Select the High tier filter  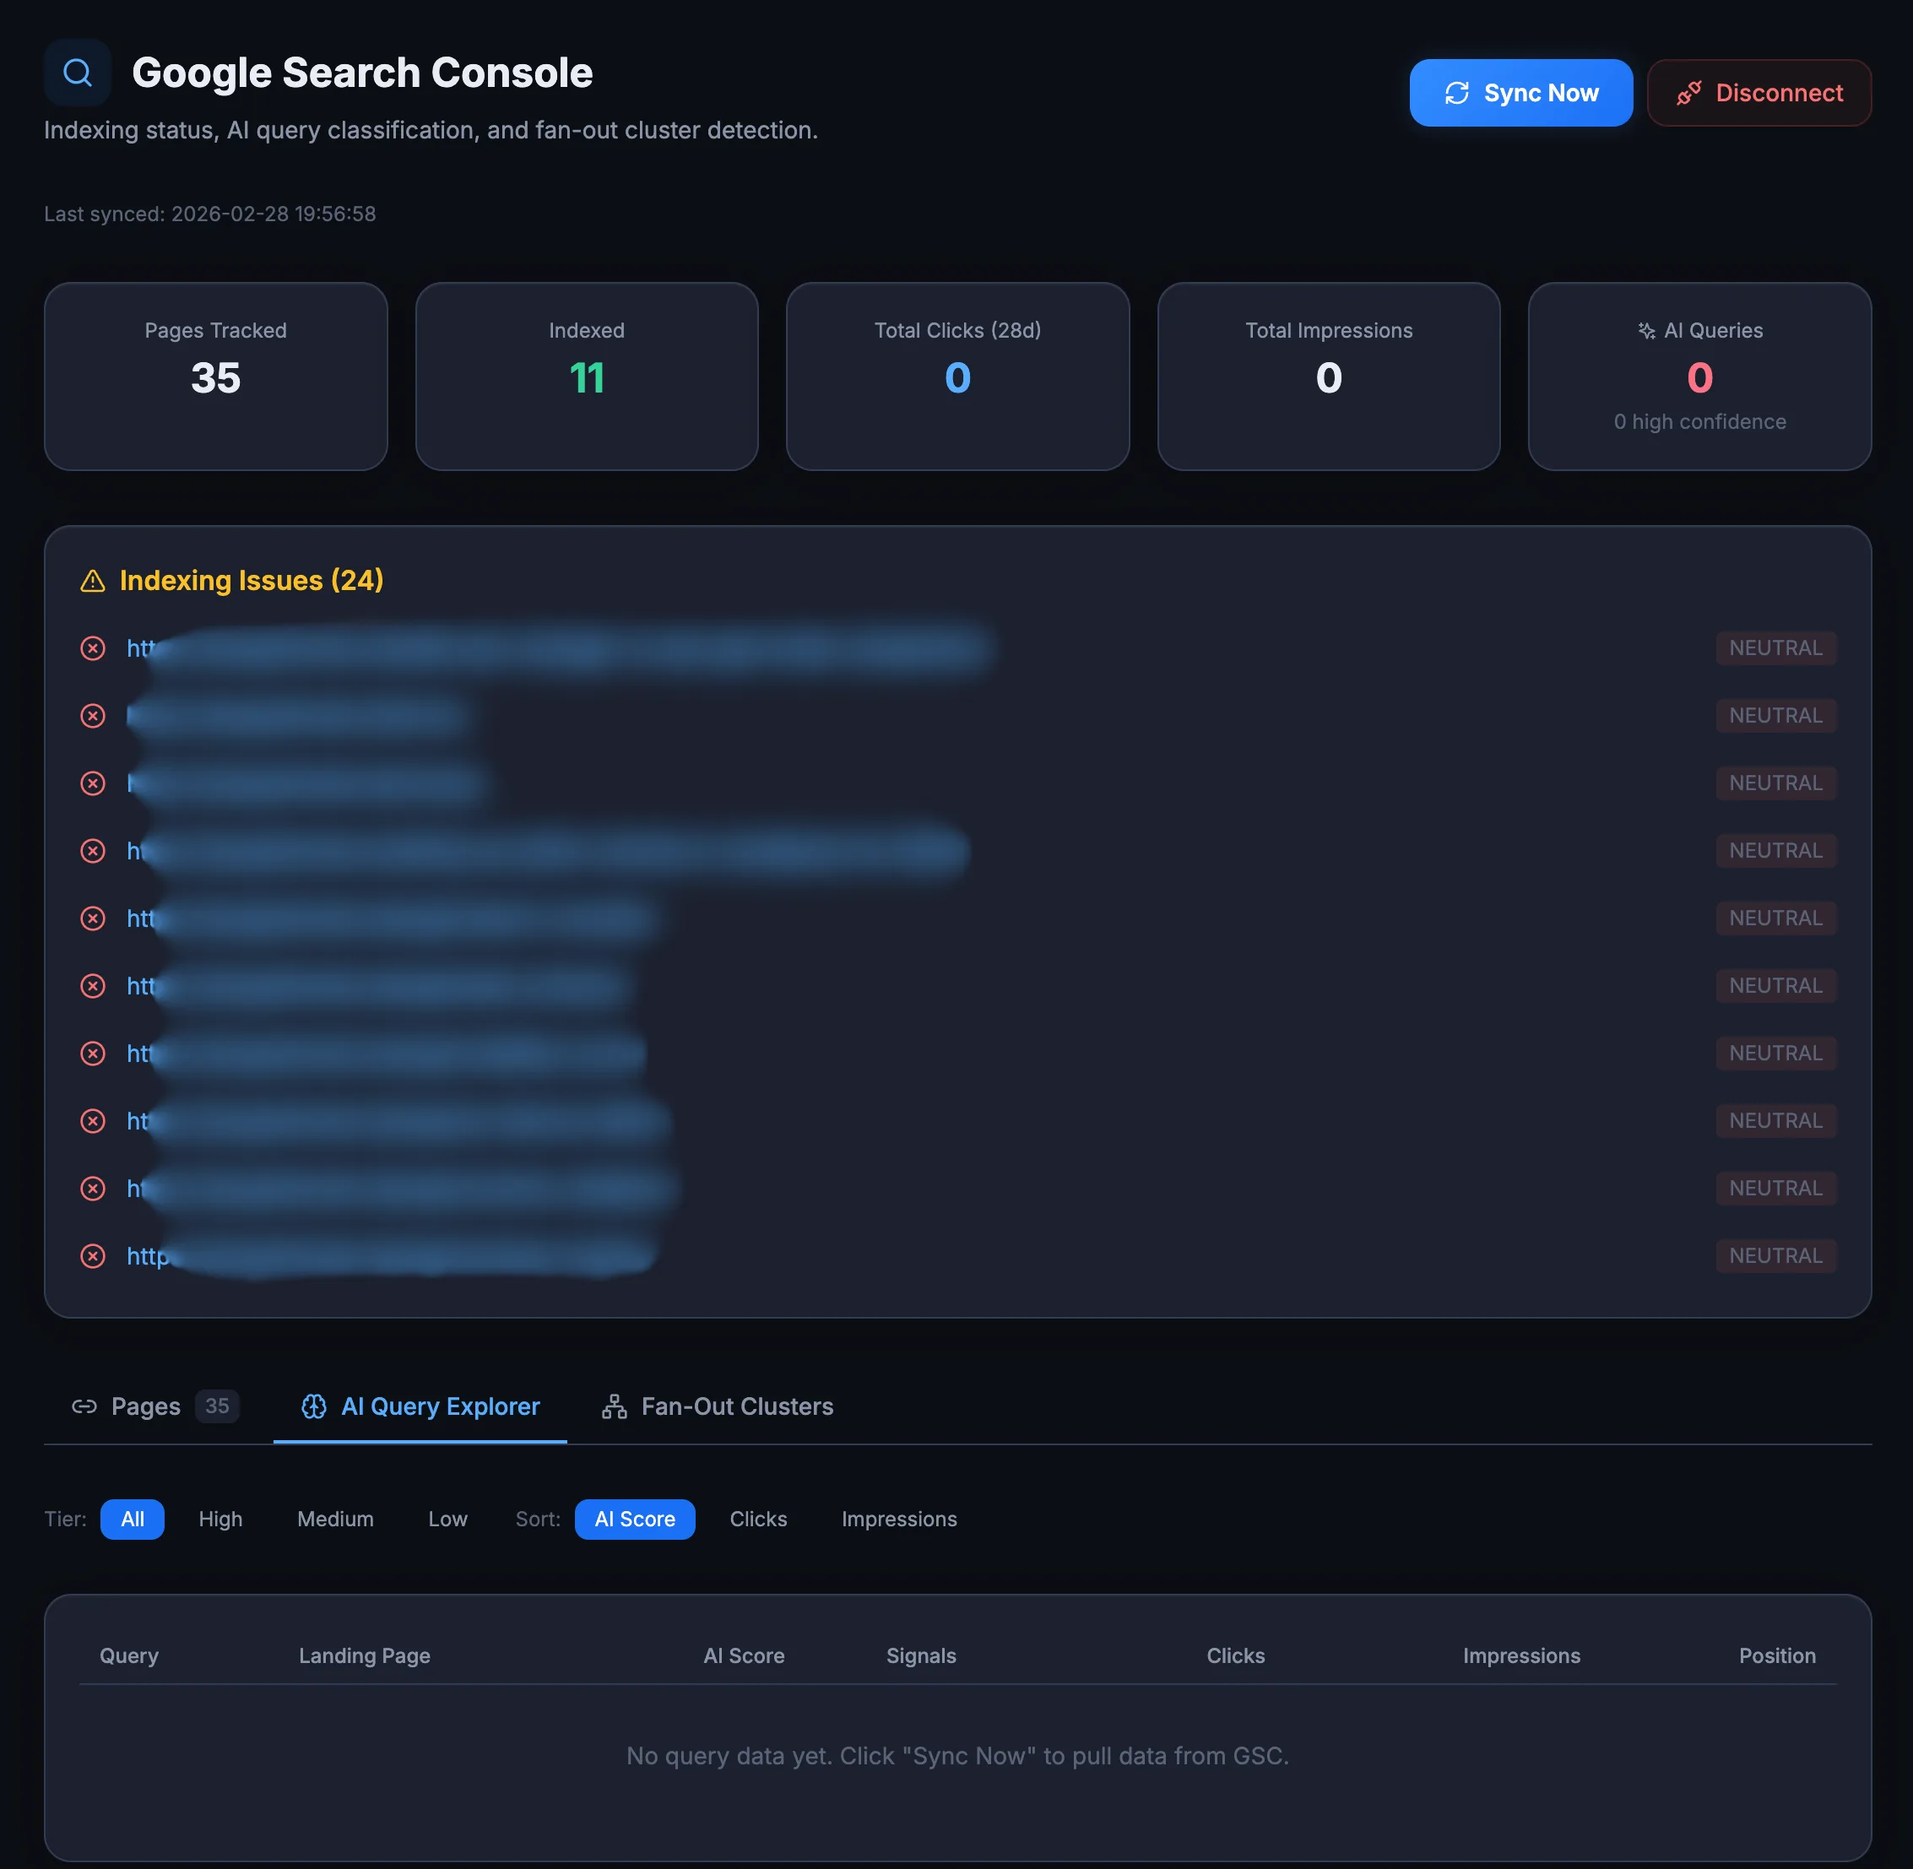tap(219, 1519)
